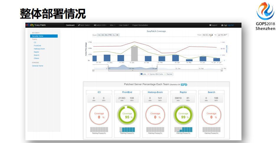This screenshot has height=143, width=276.
Task: Open FrontEnd team in the sidebar
Action: click(37, 45)
